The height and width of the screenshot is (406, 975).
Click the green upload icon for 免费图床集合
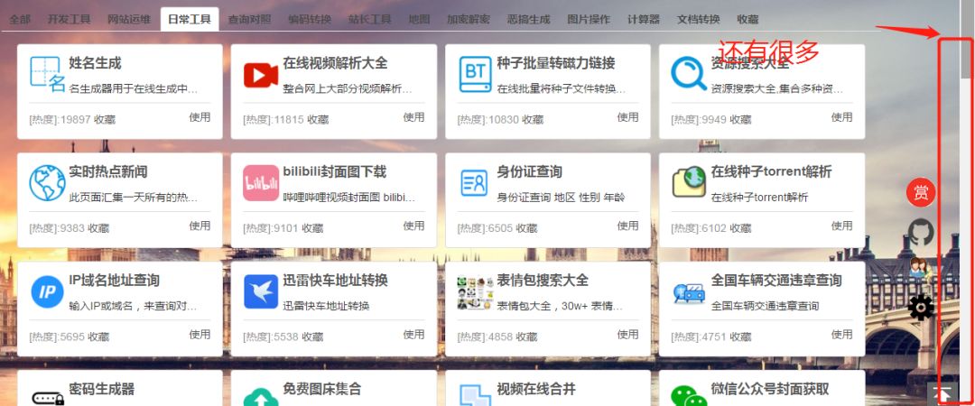coord(261,397)
